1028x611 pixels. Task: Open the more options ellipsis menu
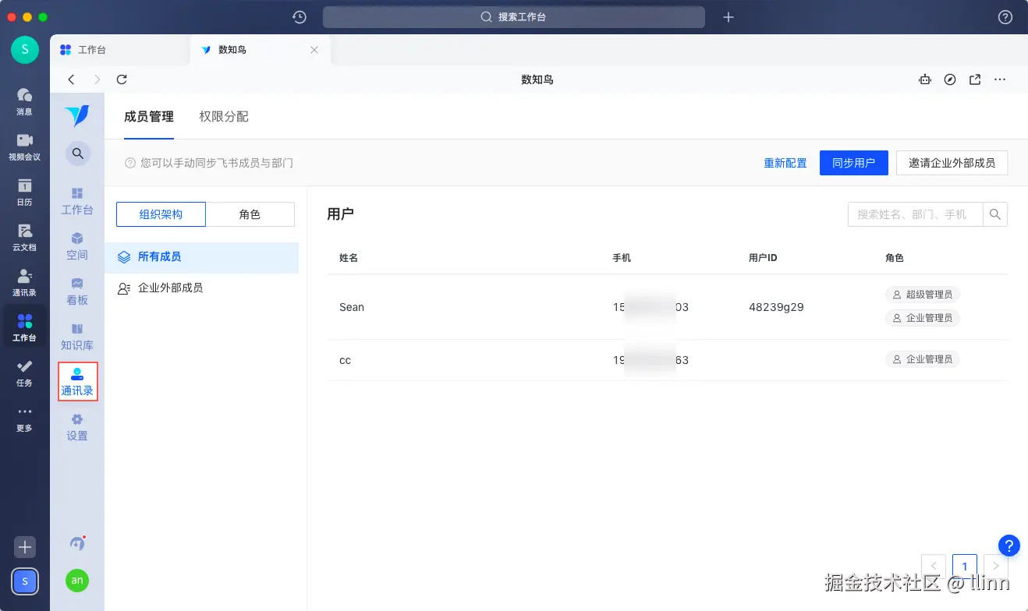1000,79
